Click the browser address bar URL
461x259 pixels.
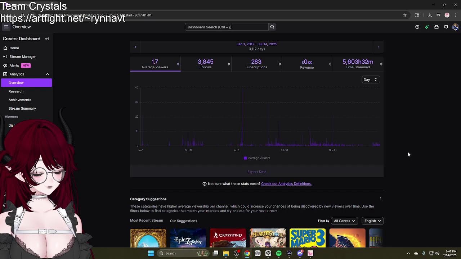[95, 15]
